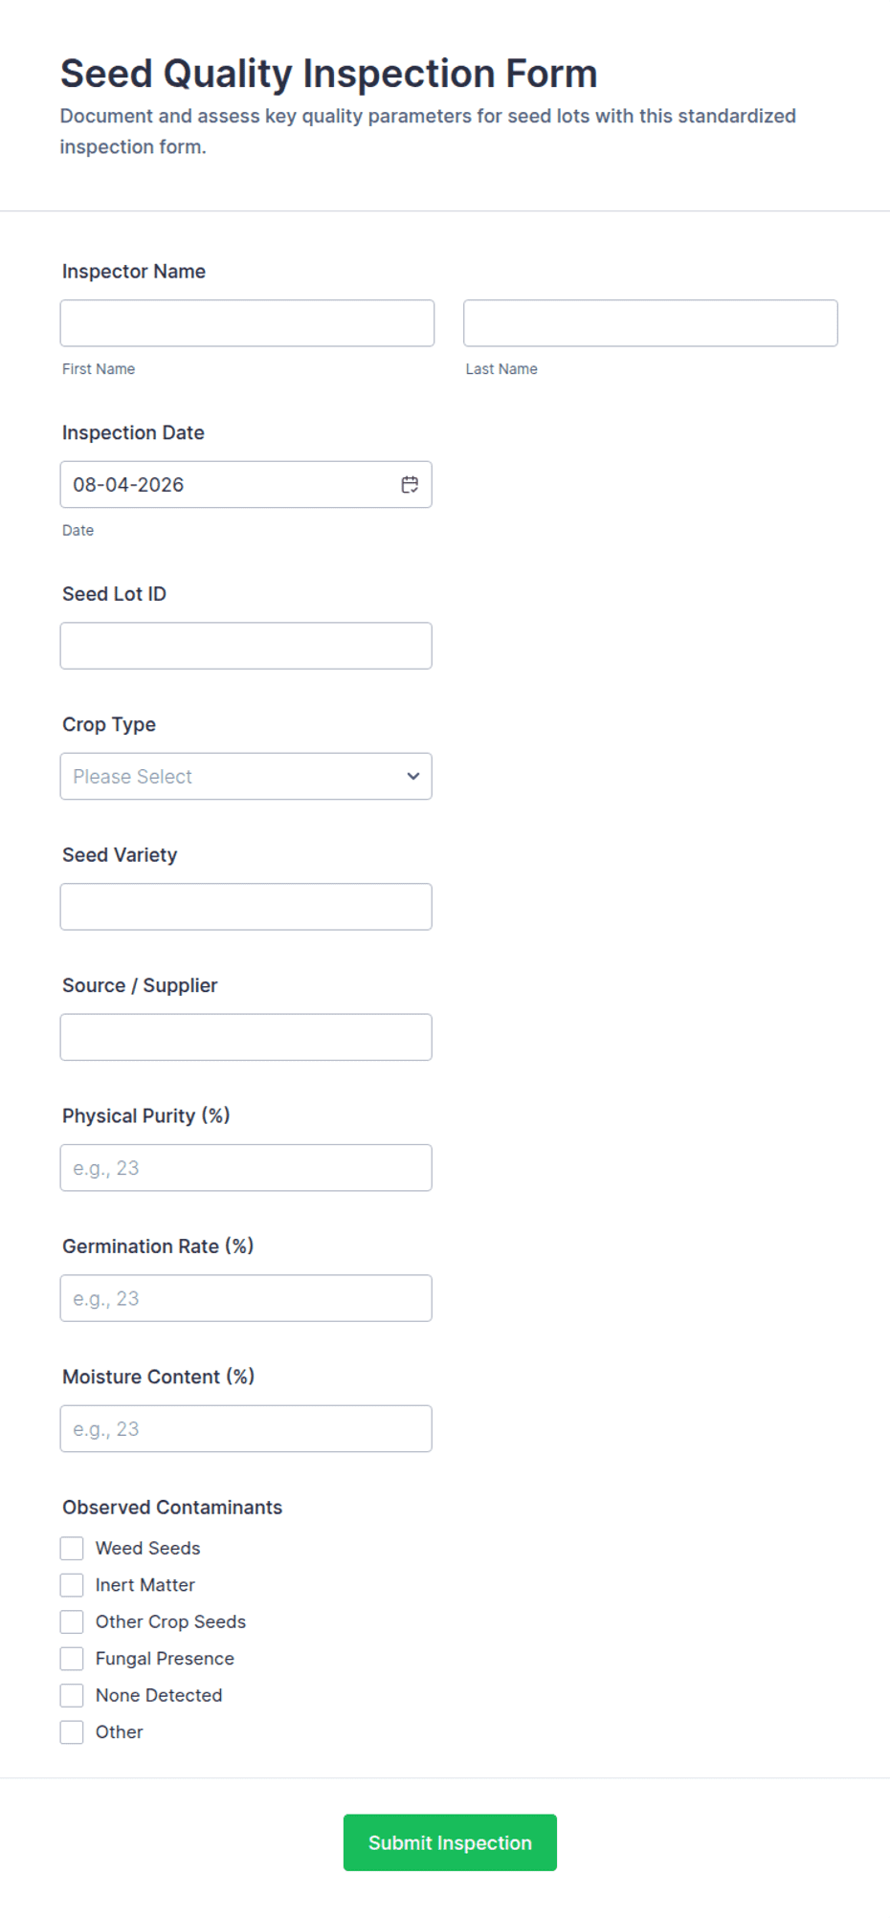Tick the Inert Matter checkbox

72,1585
